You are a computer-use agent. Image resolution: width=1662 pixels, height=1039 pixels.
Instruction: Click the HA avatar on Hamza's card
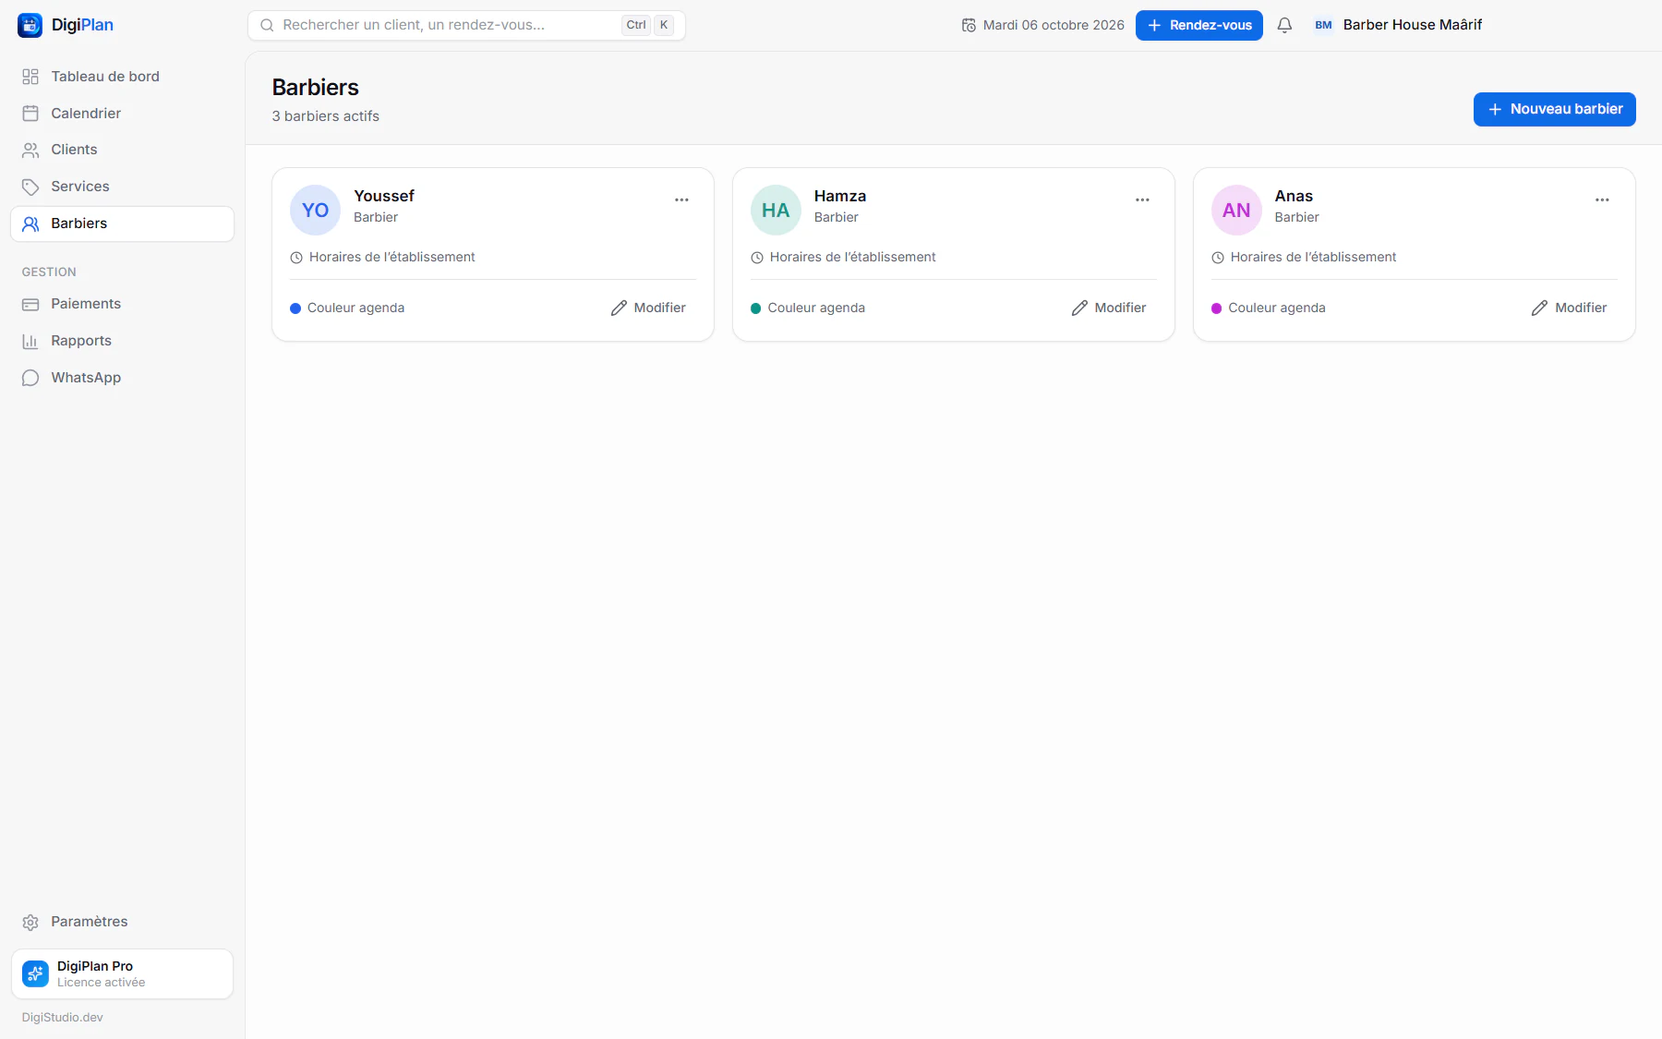coord(776,211)
